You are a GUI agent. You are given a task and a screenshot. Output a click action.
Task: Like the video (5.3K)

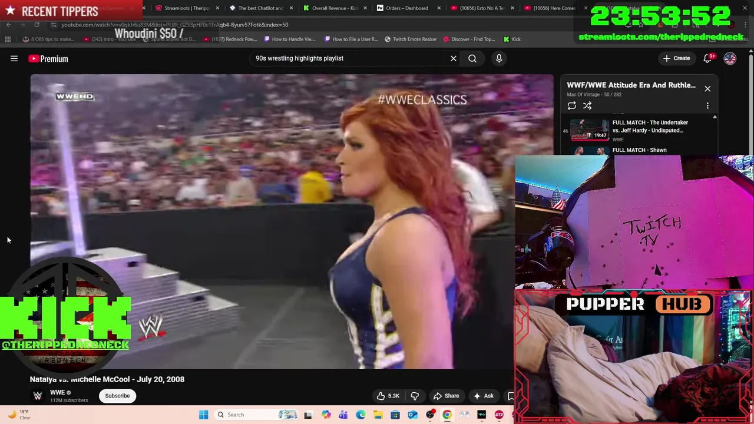tap(388, 396)
